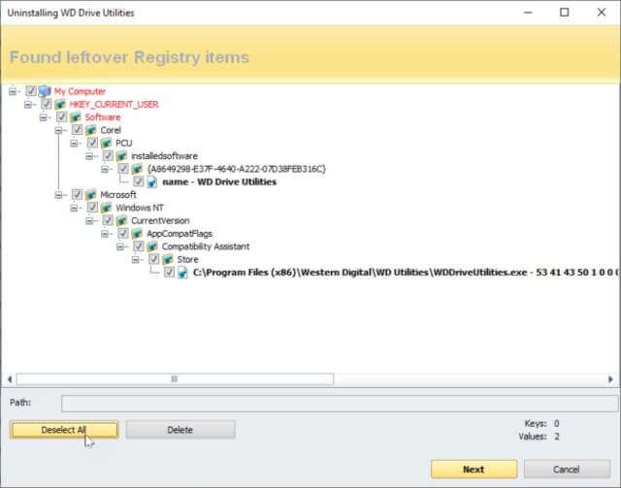The image size is (621, 488).
Task: Collapse the Store node
Action: pyautogui.click(x=136, y=260)
